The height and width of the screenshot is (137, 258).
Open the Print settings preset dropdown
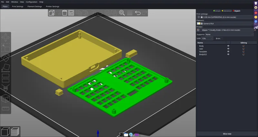225,17
